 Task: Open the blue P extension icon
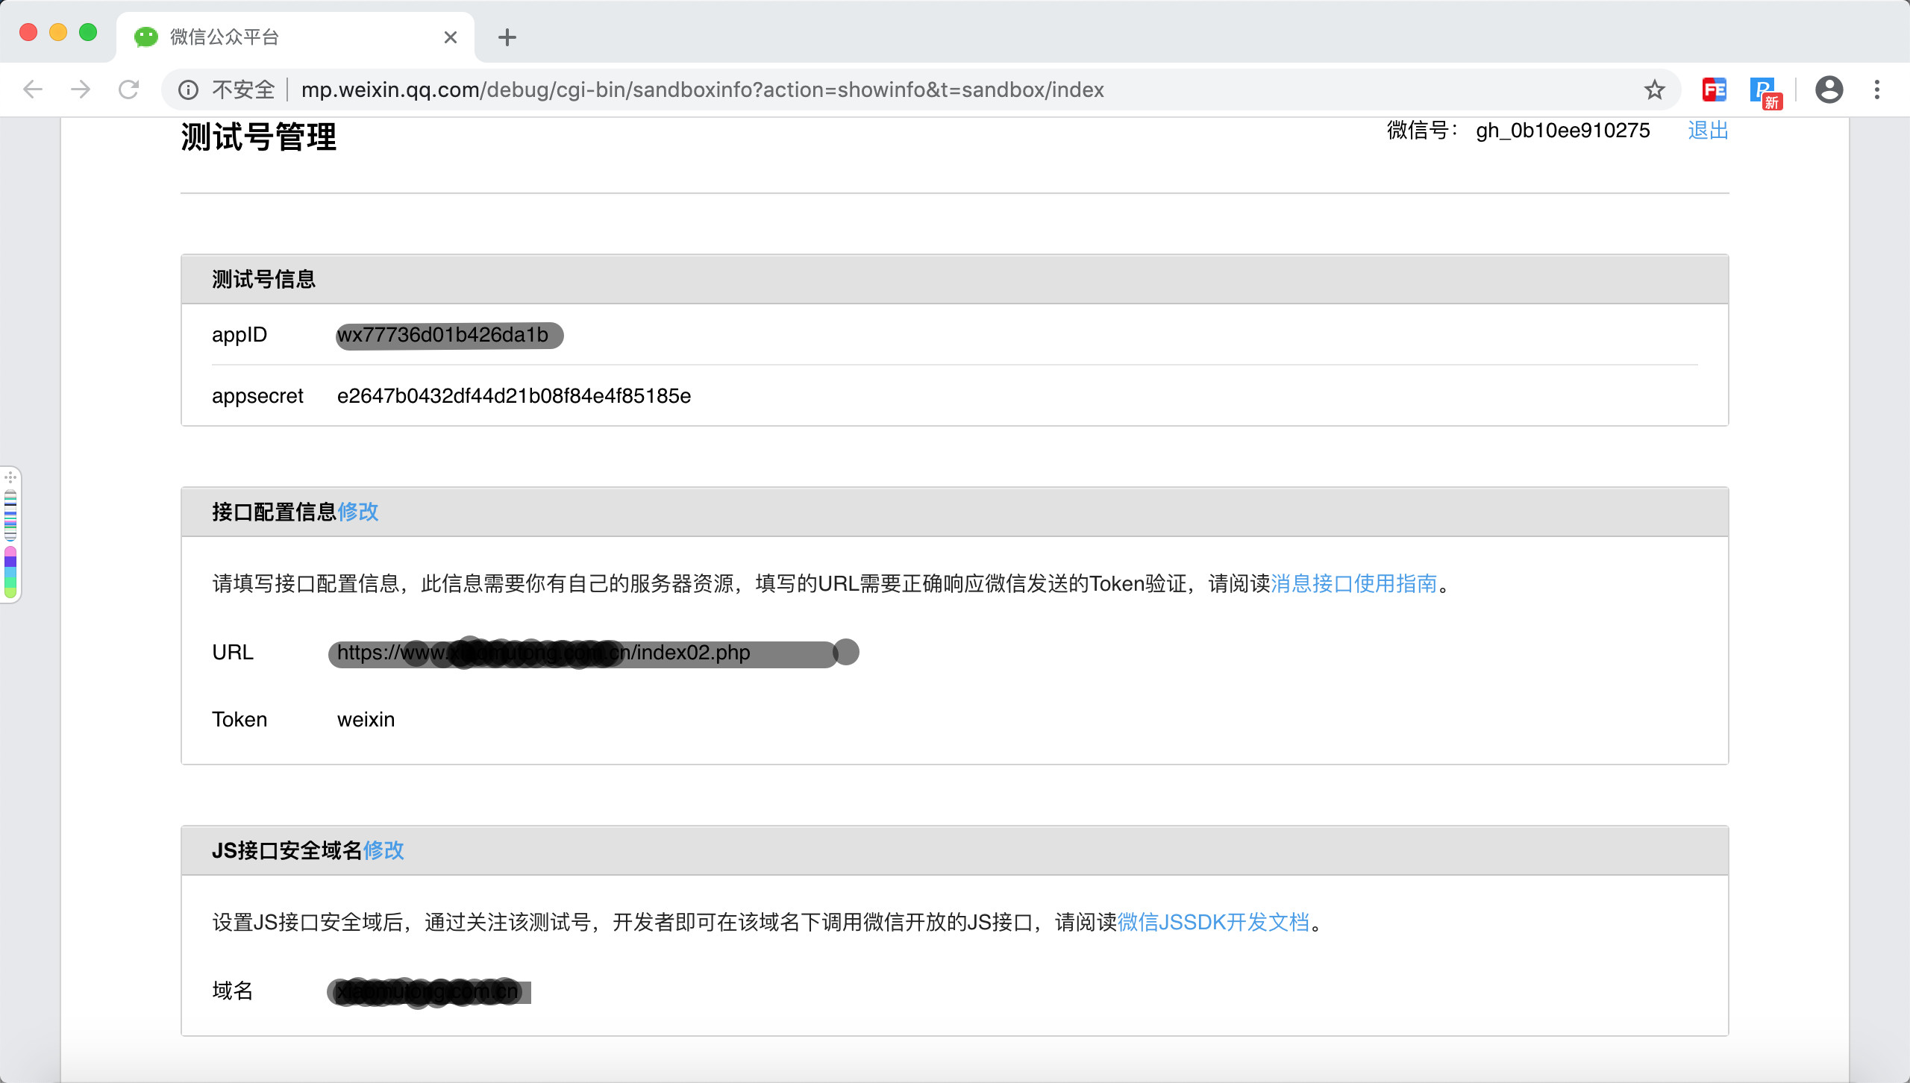click(1764, 91)
